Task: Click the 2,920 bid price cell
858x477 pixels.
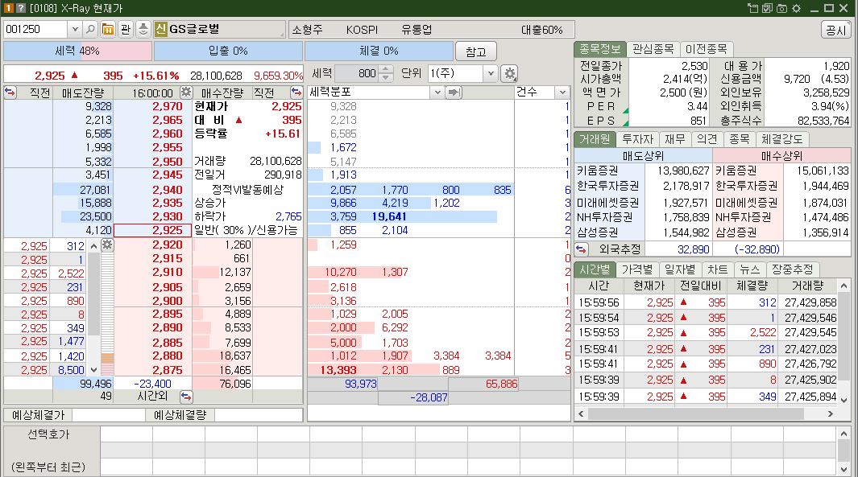Action: pos(152,245)
